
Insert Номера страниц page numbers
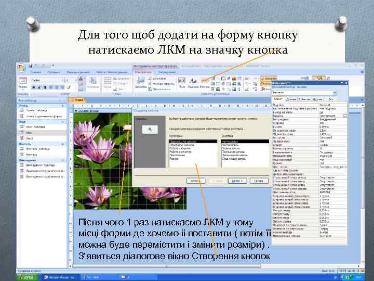pos(162,84)
